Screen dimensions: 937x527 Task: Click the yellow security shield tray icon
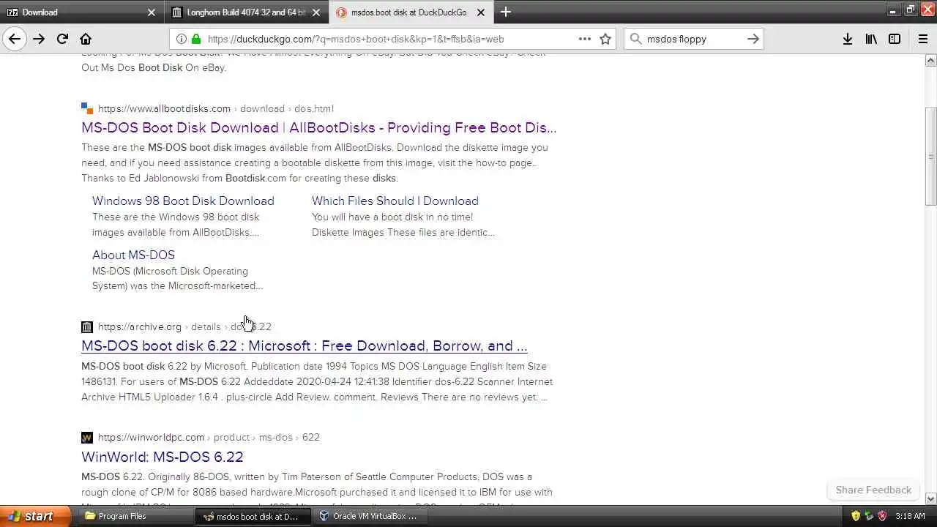pos(856,516)
